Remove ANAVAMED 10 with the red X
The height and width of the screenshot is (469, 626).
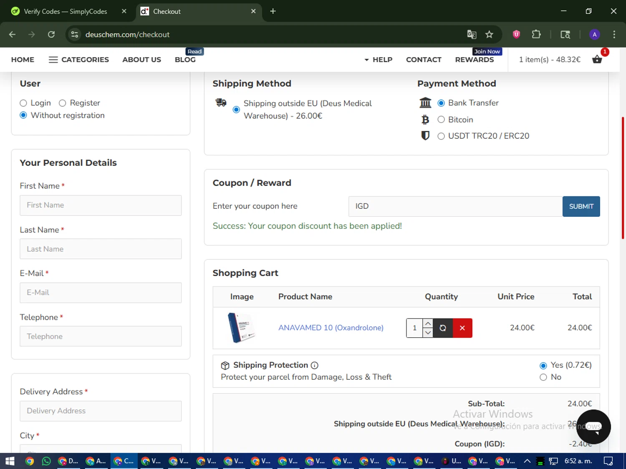(462, 328)
